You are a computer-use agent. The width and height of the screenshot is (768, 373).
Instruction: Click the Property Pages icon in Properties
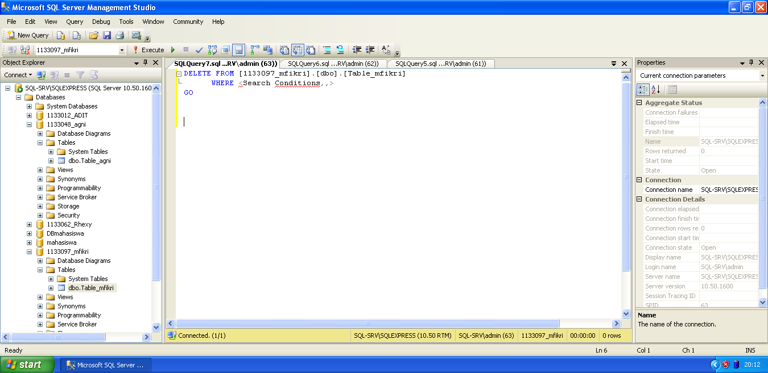pyautogui.click(x=672, y=90)
